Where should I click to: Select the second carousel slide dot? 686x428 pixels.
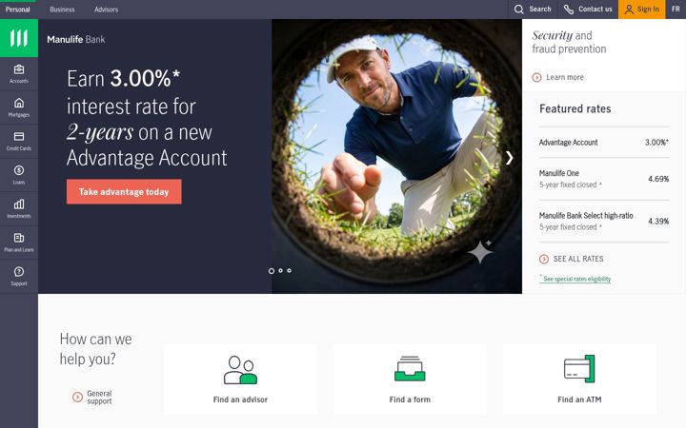(280, 271)
